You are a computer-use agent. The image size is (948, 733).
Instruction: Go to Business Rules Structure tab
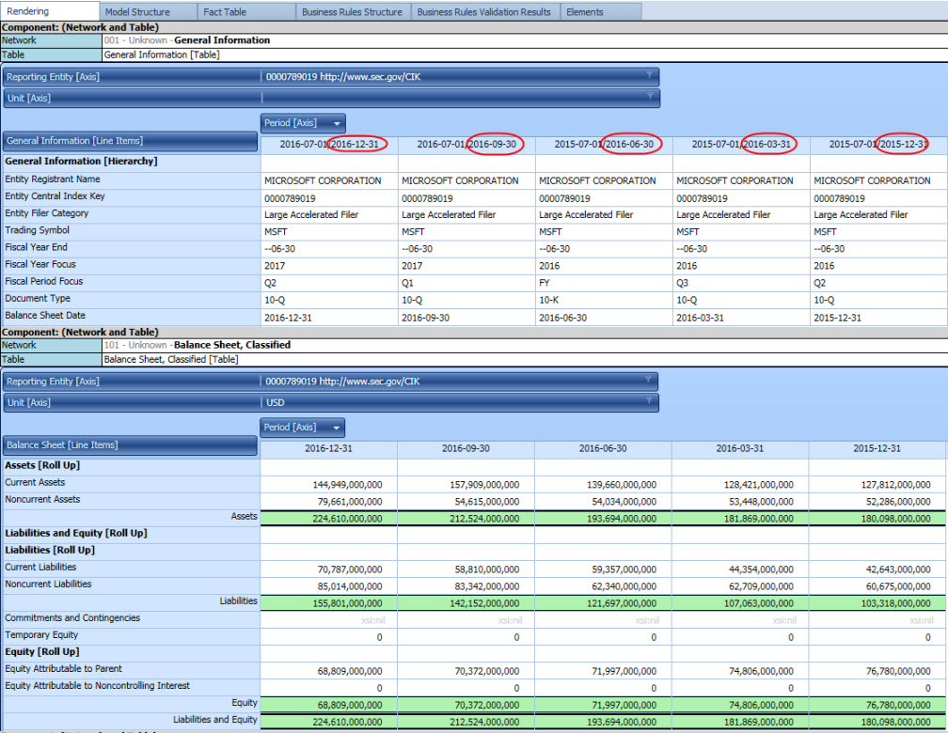353,11
